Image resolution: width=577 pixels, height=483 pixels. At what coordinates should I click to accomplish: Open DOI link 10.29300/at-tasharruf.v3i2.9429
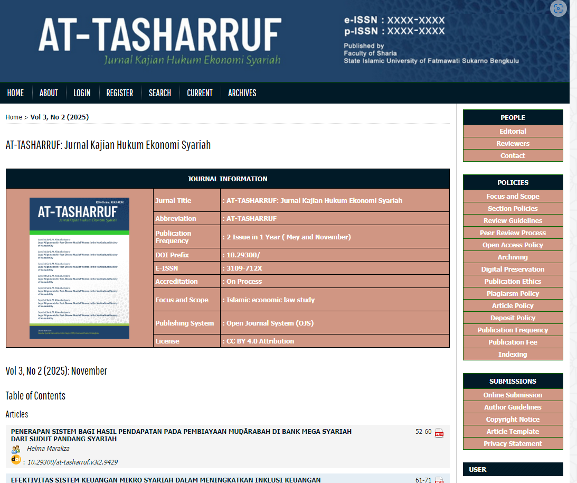point(72,462)
